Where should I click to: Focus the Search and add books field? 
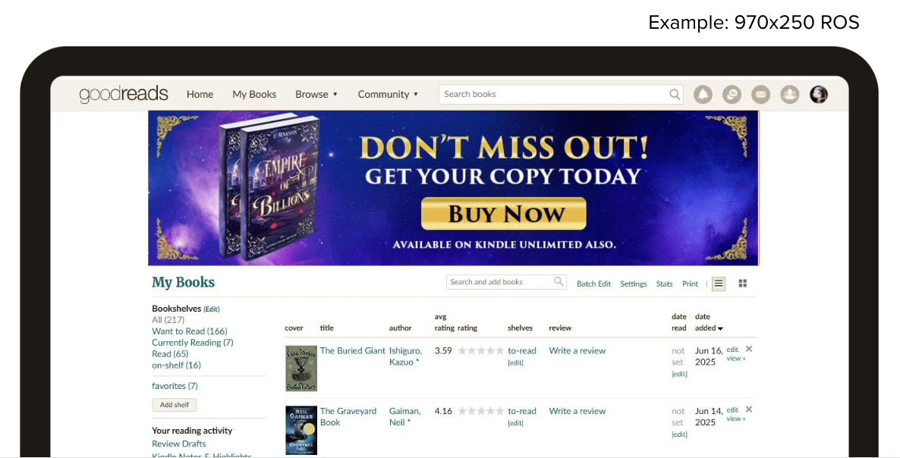(x=499, y=282)
